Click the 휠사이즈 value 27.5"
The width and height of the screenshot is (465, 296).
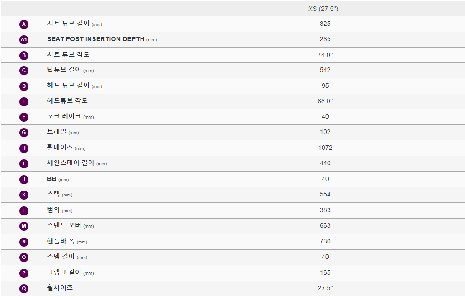(x=325, y=288)
